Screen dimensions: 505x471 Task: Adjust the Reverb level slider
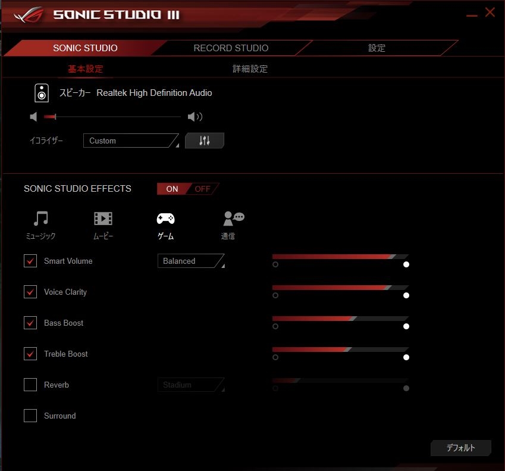pyautogui.click(x=340, y=380)
